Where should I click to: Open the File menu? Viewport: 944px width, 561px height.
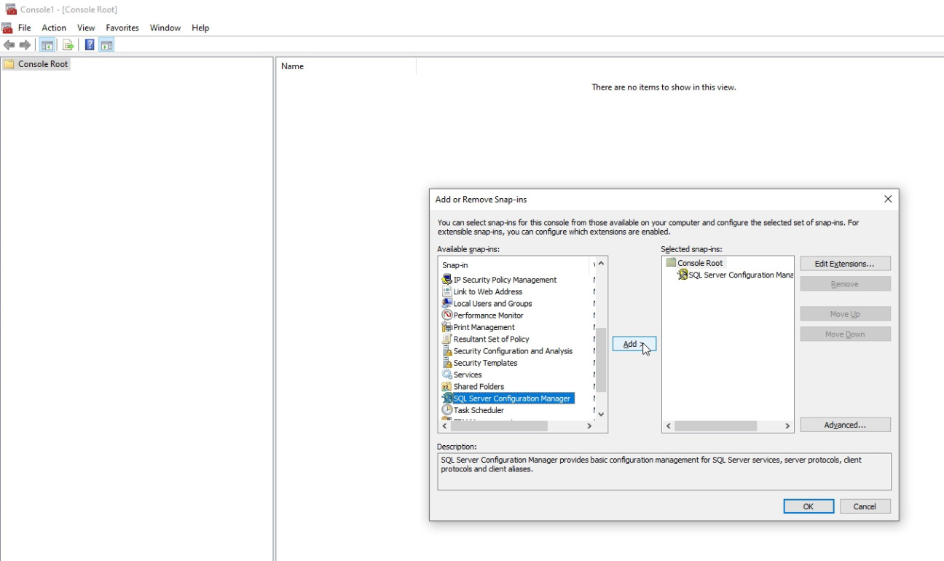point(24,28)
